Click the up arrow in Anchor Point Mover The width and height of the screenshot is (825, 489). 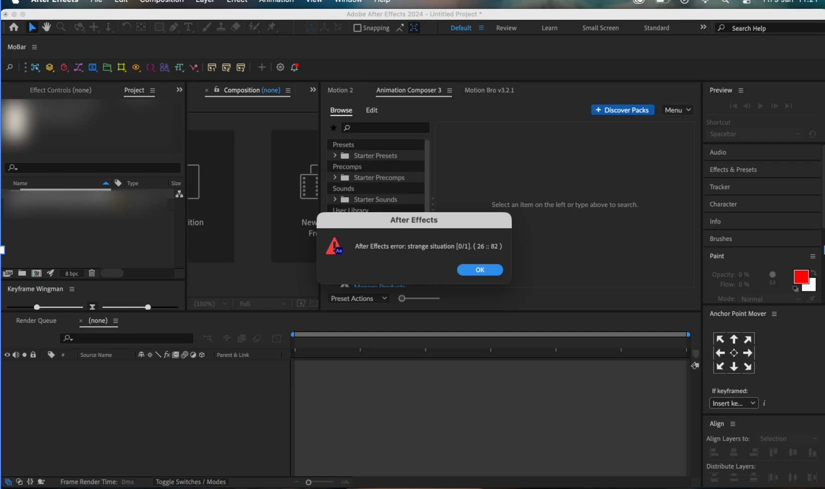coord(734,339)
